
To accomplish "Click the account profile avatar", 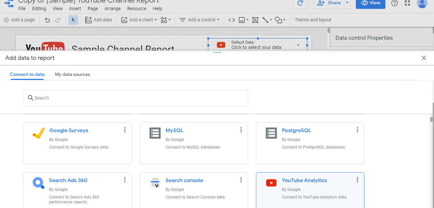I will coord(422,3).
